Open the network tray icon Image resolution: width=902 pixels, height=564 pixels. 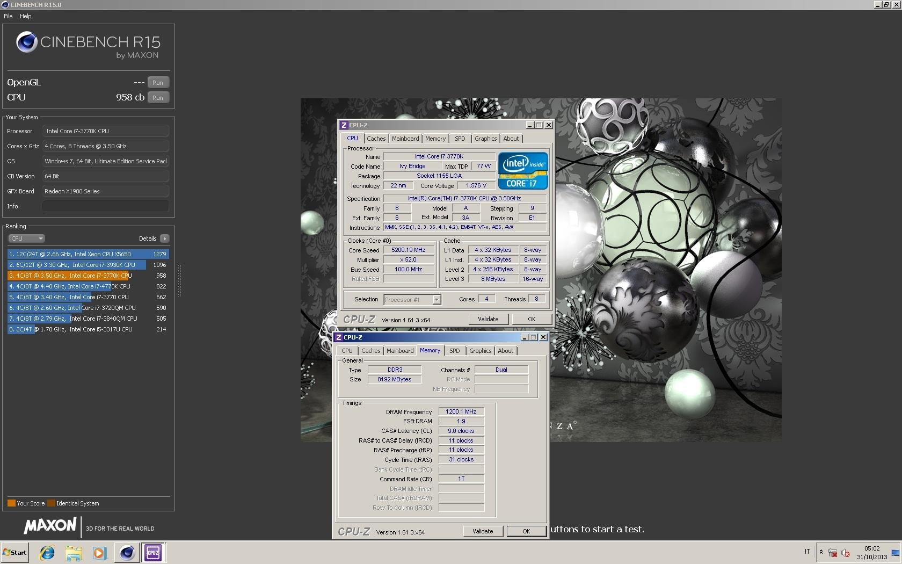click(833, 553)
